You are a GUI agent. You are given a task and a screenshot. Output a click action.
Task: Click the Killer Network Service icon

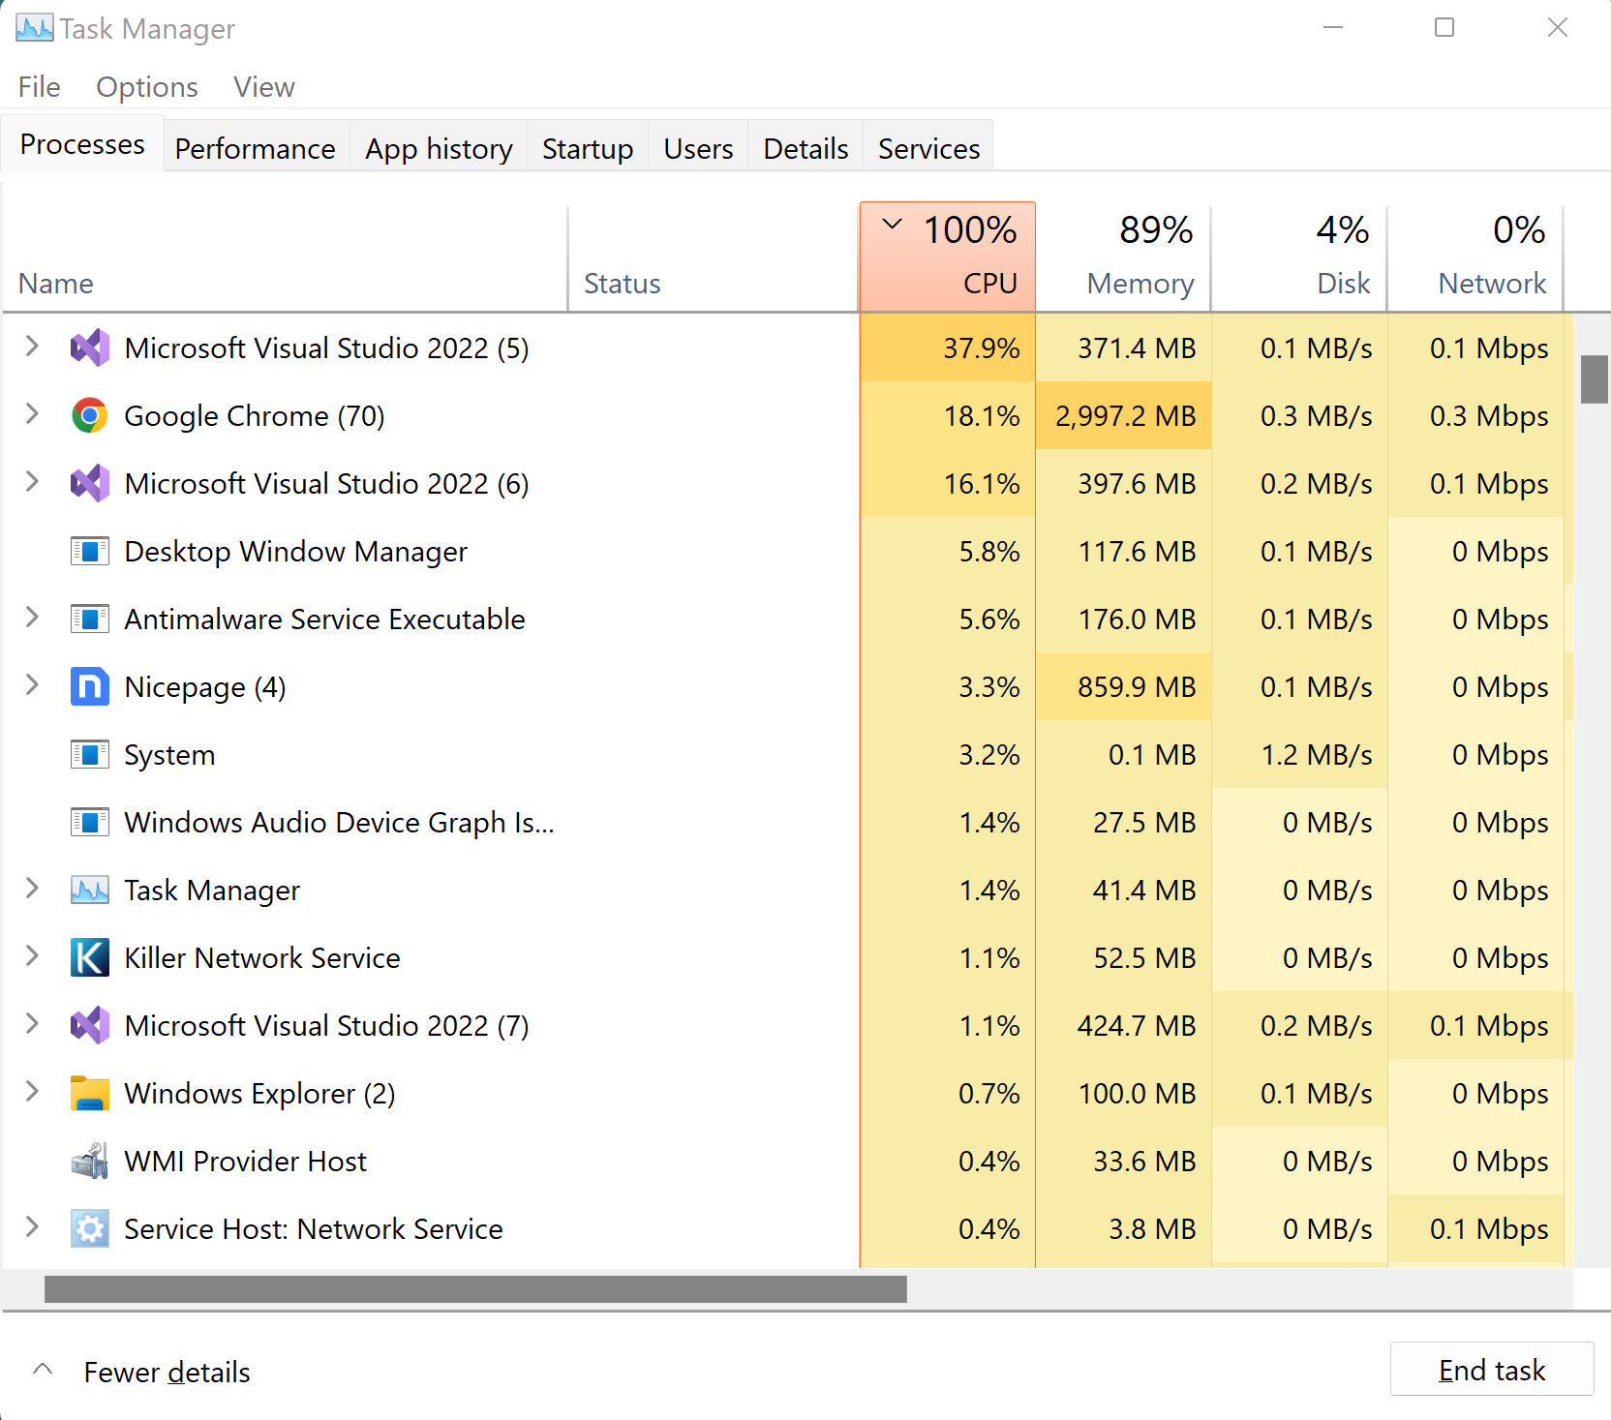90,957
